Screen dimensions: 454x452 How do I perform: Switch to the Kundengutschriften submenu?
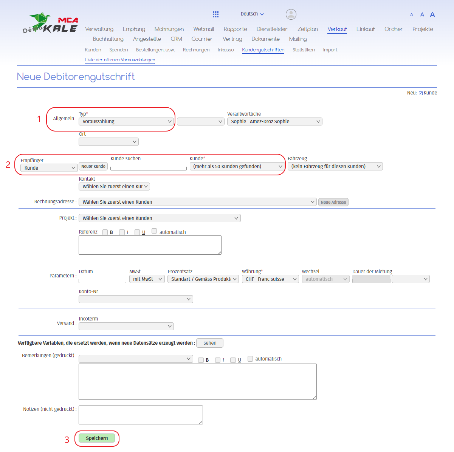[263, 50]
